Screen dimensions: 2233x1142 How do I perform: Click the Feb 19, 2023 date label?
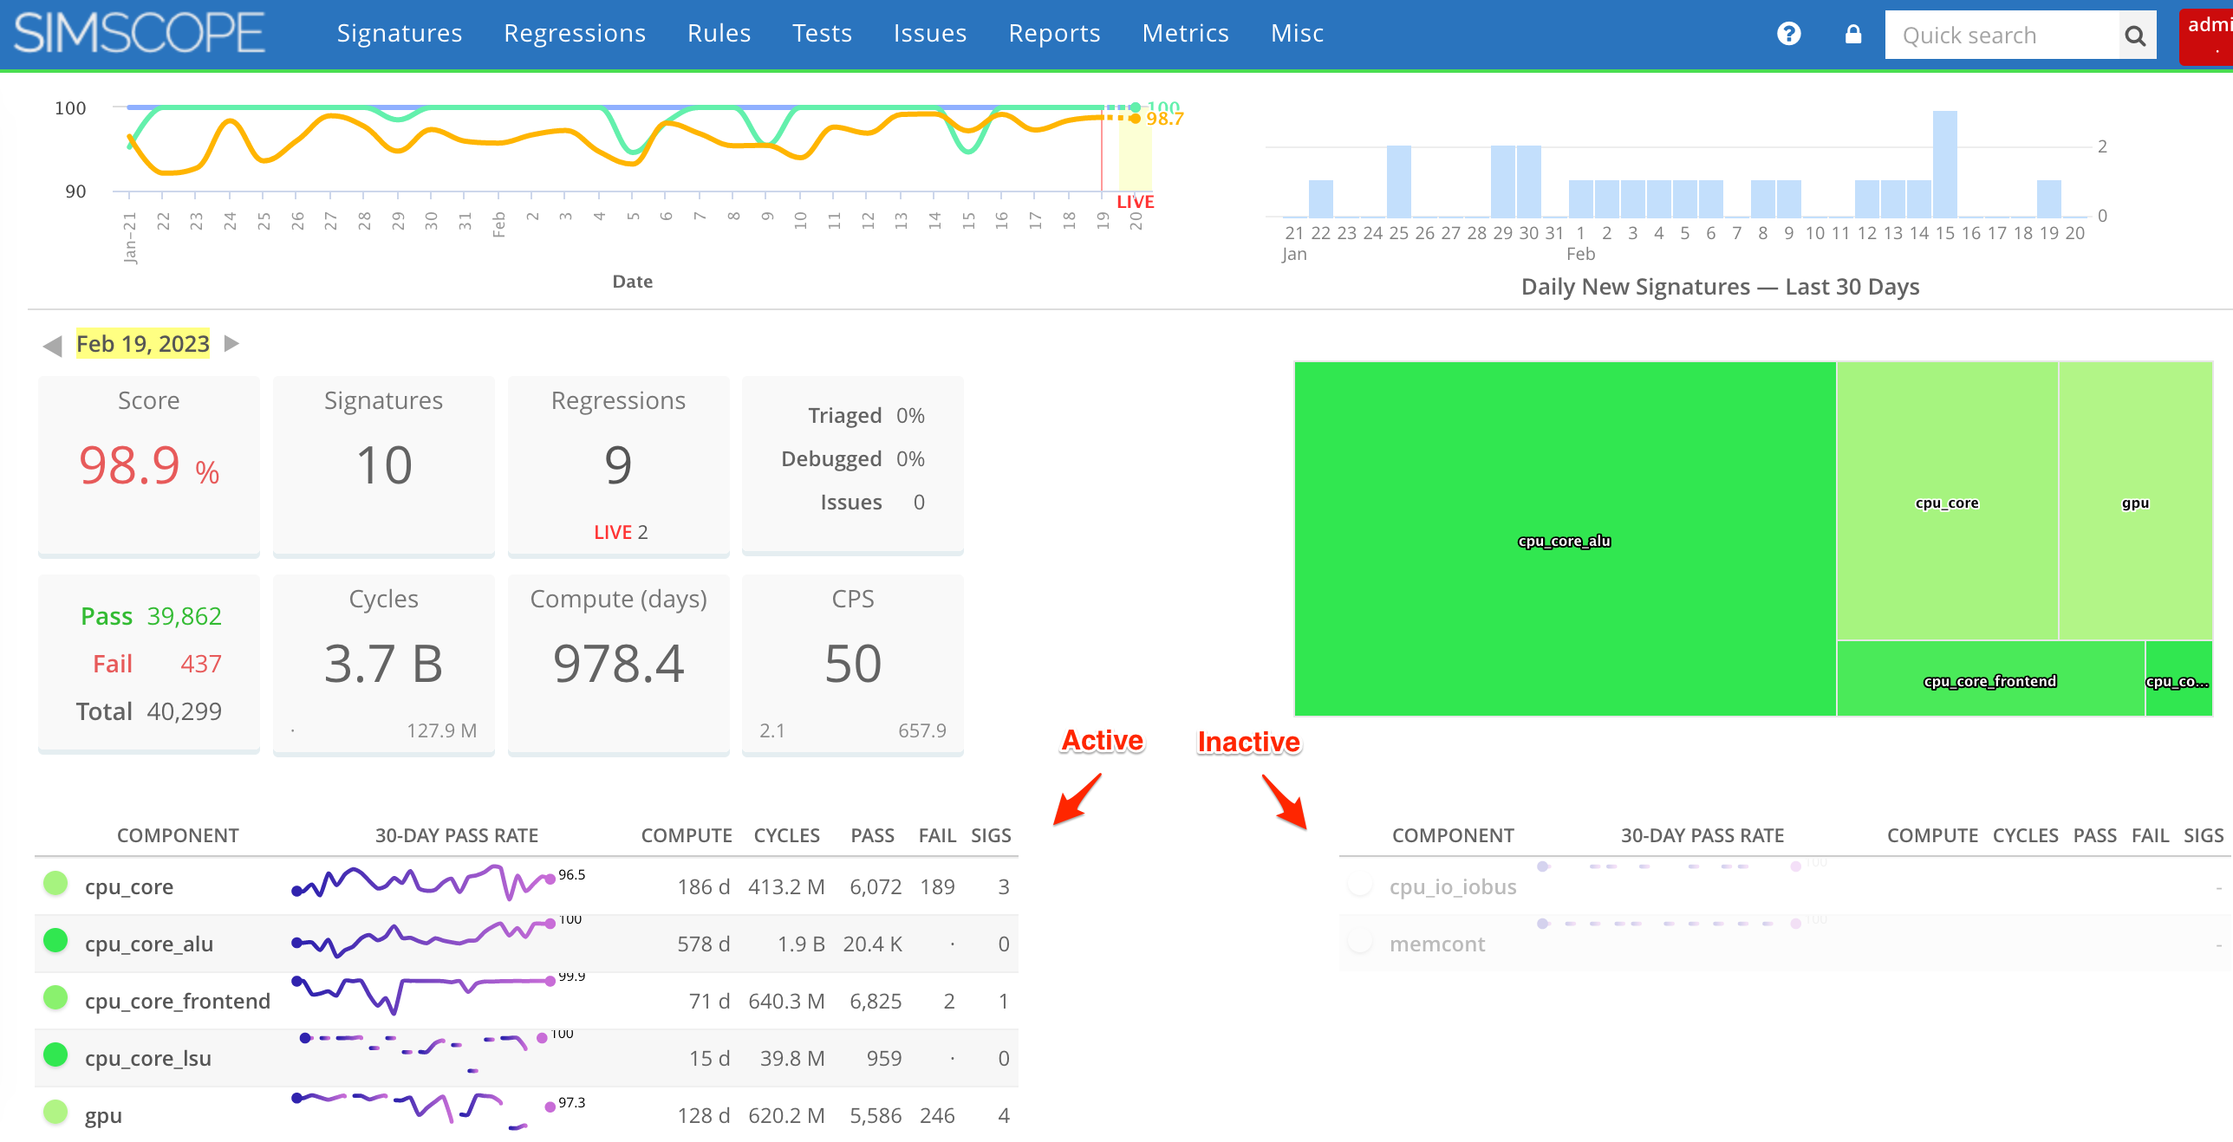[x=143, y=344]
